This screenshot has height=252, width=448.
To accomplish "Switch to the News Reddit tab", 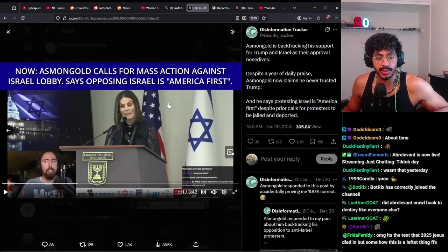I will point(126,8).
